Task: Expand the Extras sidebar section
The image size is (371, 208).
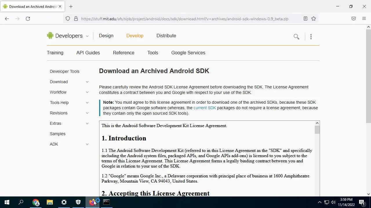Action: [87, 123]
